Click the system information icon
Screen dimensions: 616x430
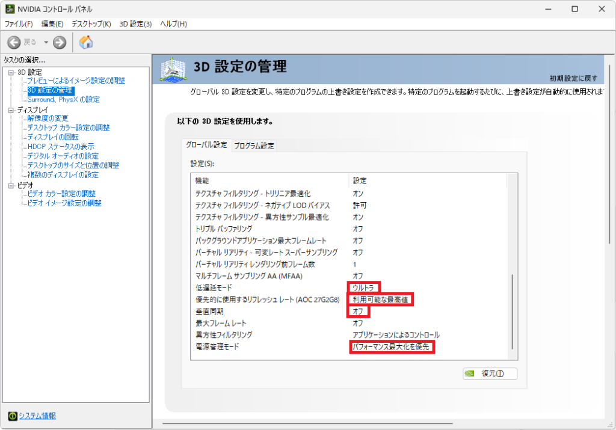(x=11, y=416)
